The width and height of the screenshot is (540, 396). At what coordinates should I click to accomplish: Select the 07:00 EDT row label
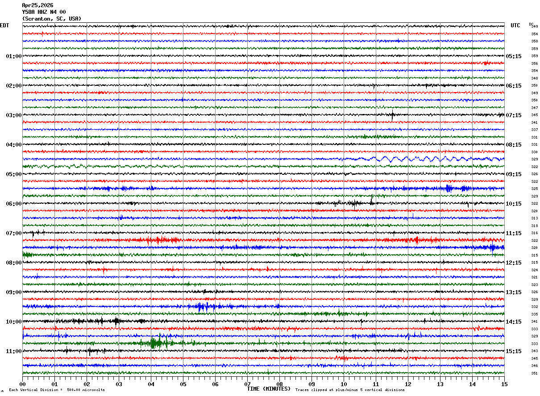point(14,233)
